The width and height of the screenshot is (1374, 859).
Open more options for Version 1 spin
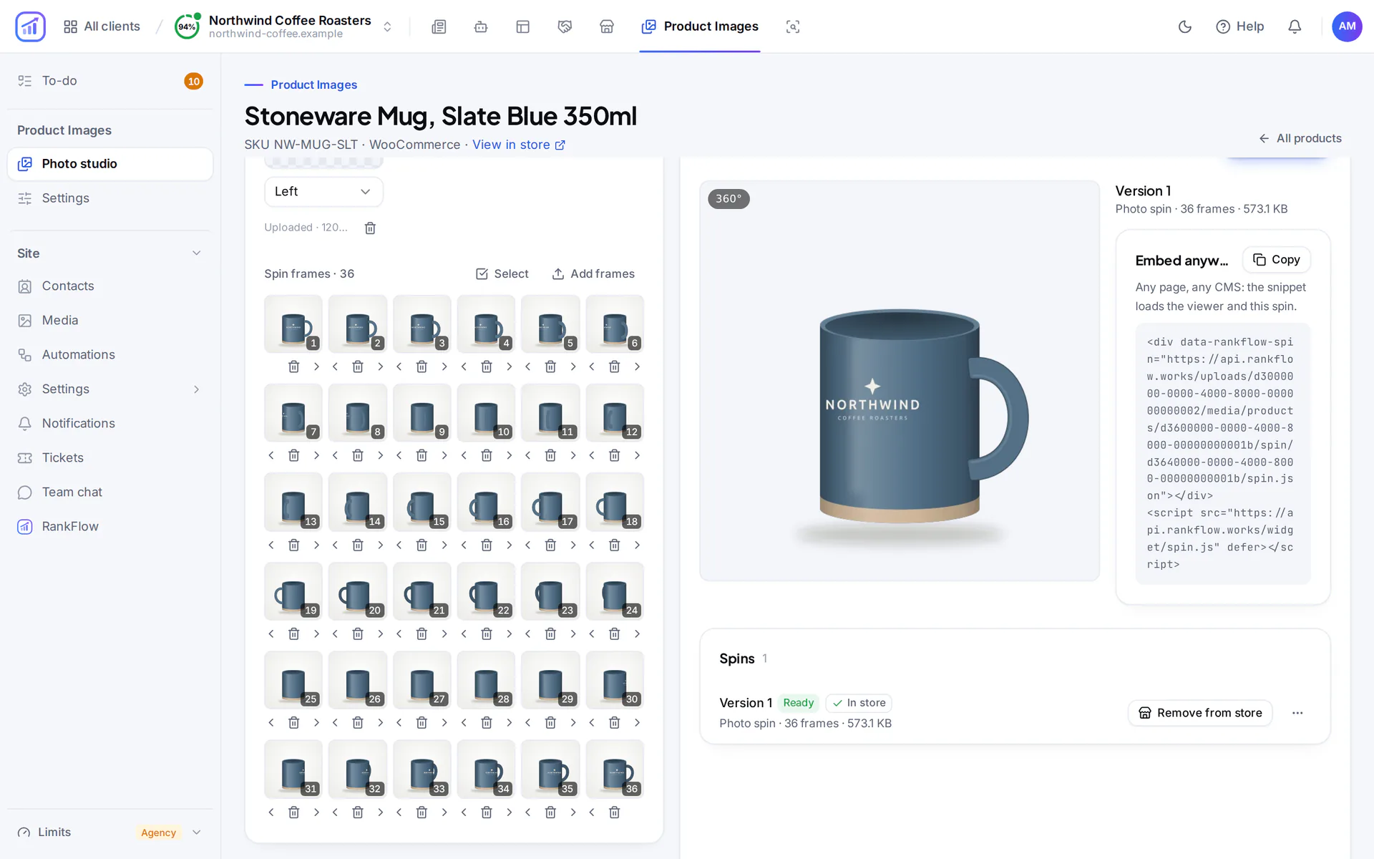pyautogui.click(x=1297, y=713)
